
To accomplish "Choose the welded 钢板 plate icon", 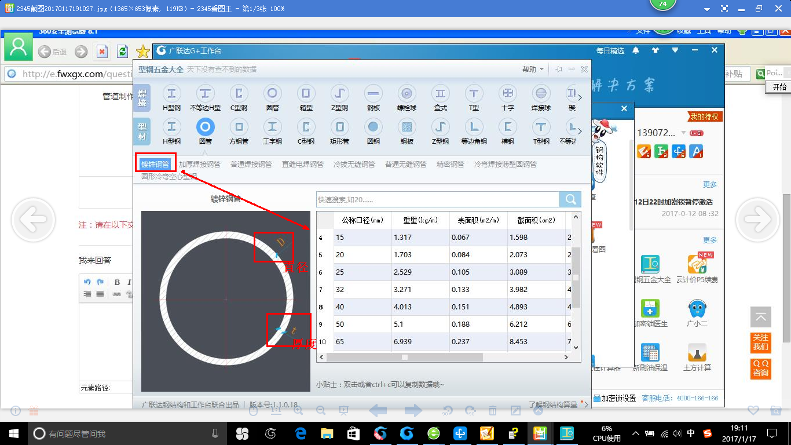I will pyautogui.click(x=373, y=93).
